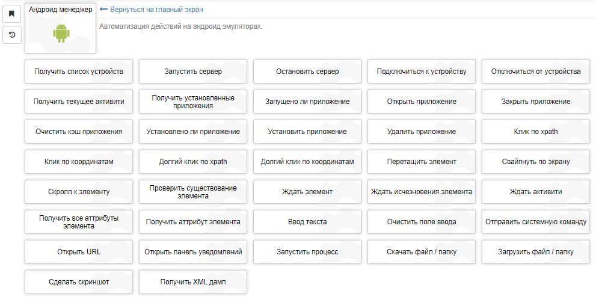The image size is (596, 297).
Task: Choose 'Свайпнуть по экрану' action
Action: [536, 162]
